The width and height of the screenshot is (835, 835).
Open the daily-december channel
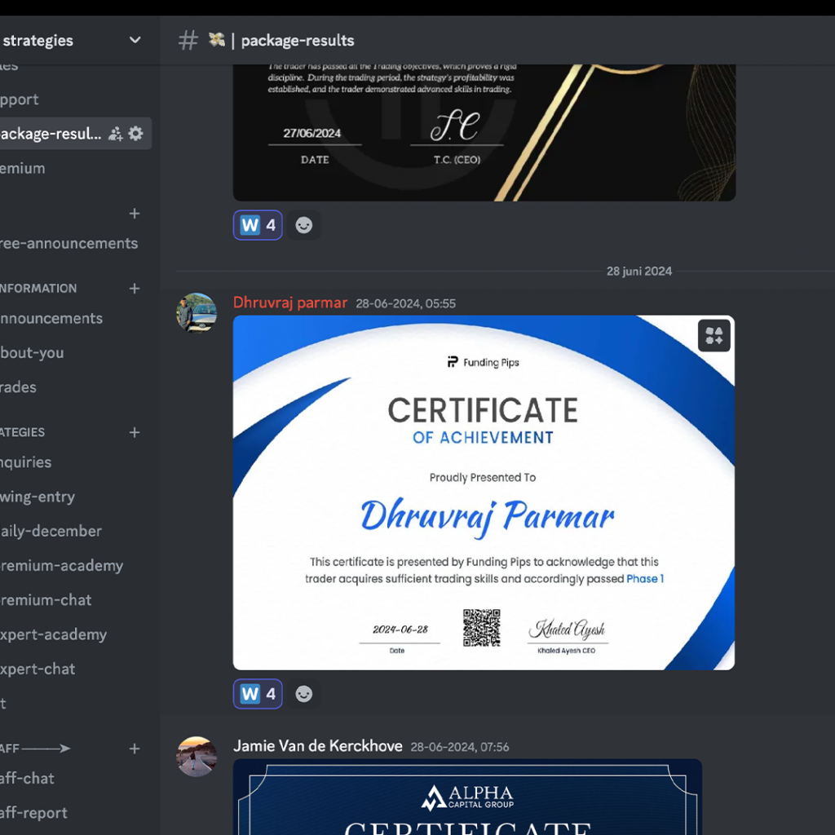51,532
